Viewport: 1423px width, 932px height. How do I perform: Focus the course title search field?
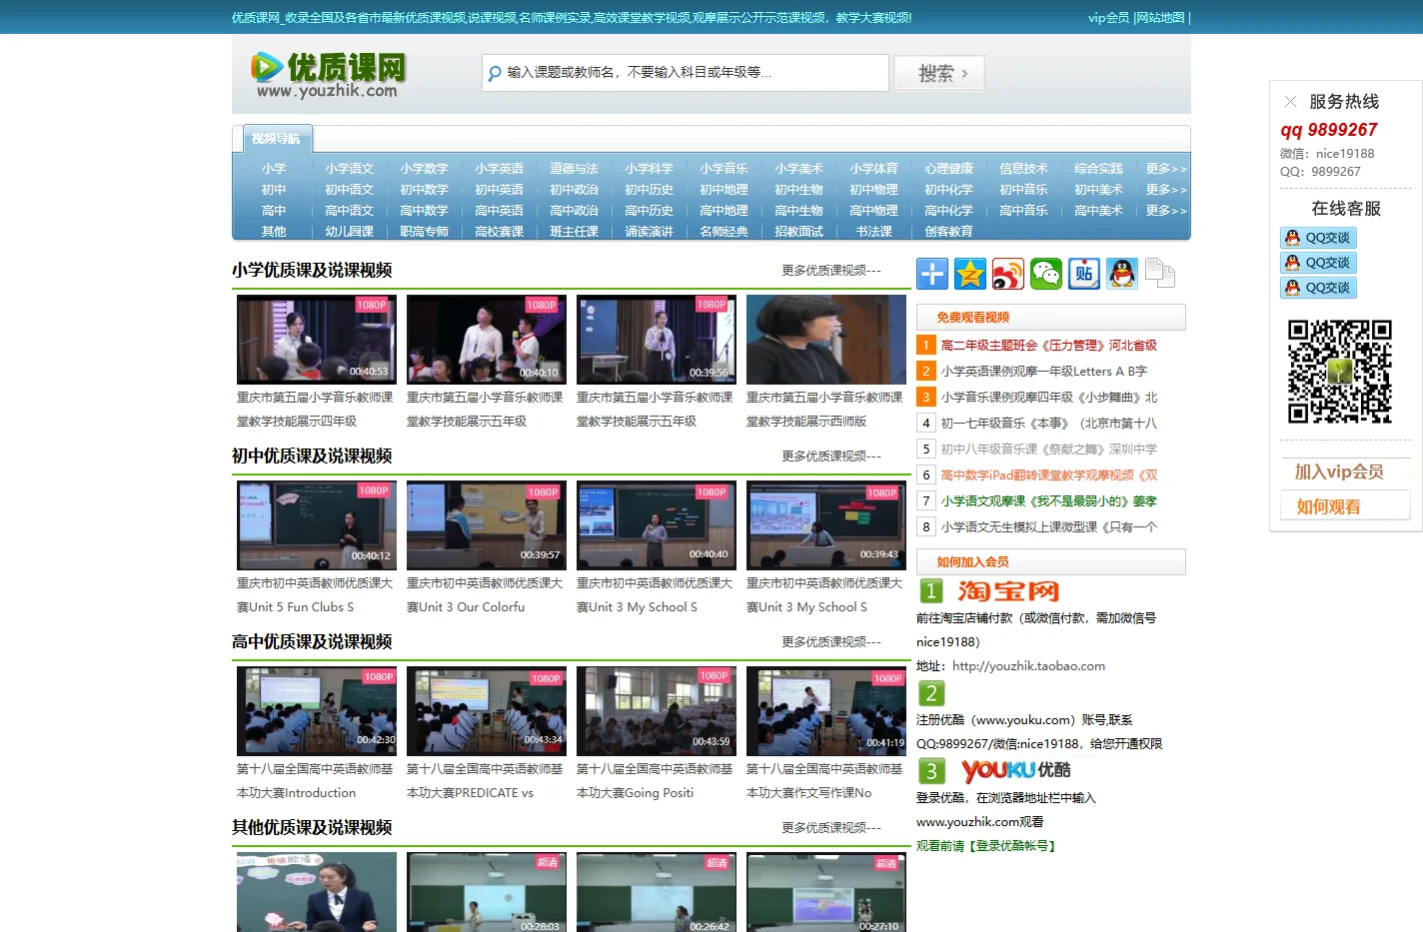coord(686,73)
